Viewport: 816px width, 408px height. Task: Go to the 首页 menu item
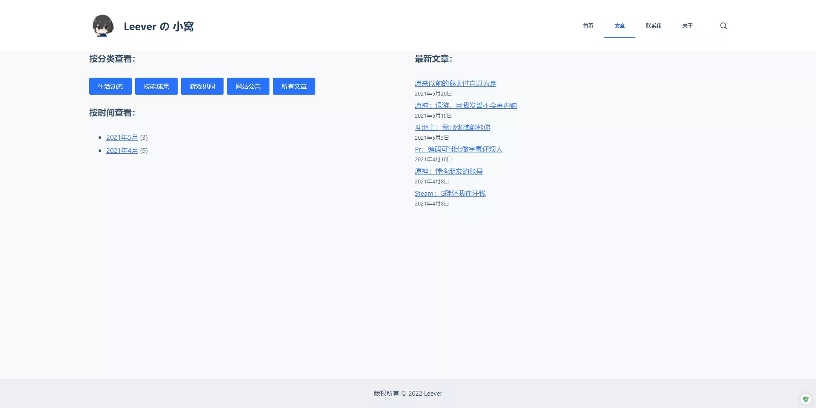[x=588, y=26]
